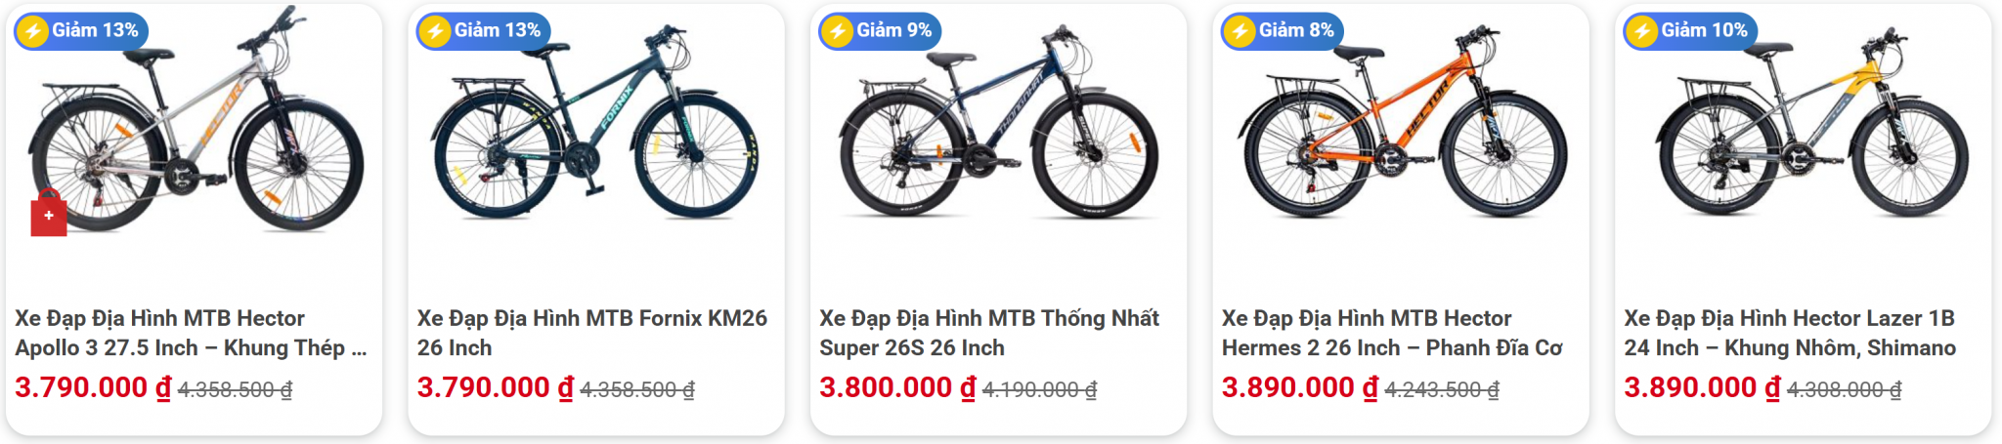Viewport: 2002px width, 444px height.
Task: Open 'MTB Thống Nhất Super 26S 26 Inch' link
Action: [989, 333]
